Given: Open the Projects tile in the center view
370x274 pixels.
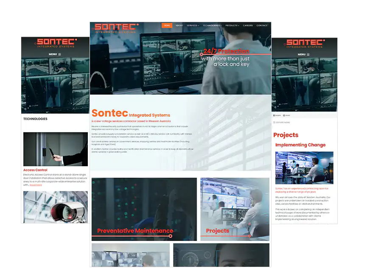Looking at the screenshot, I should (x=235, y=209).
